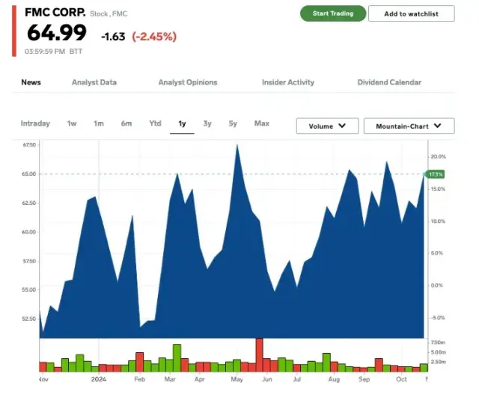This screenshot has height=400, width=479.
Task: Select Ytd chart range
Action: point(155,123)
